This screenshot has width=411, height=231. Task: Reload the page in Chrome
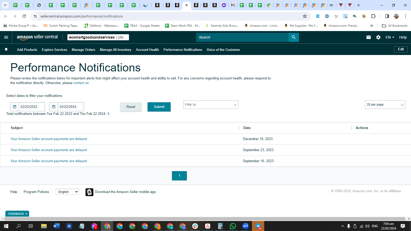click(24, 16)
